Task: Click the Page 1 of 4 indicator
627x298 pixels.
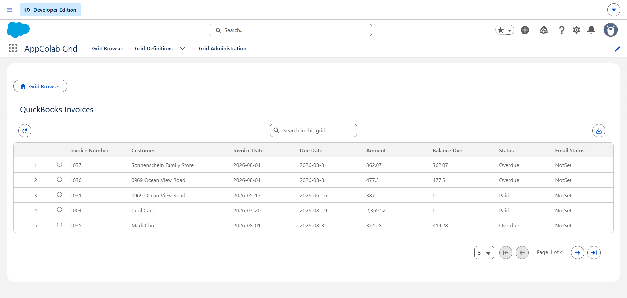Action: pyautogui.click(x=550, y=252)
